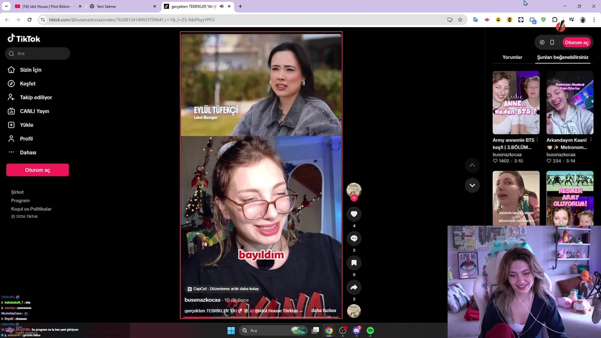Open the busenazkocaa username under the video
This screenshot has height=338, width=601.
[x=202, y=300]
